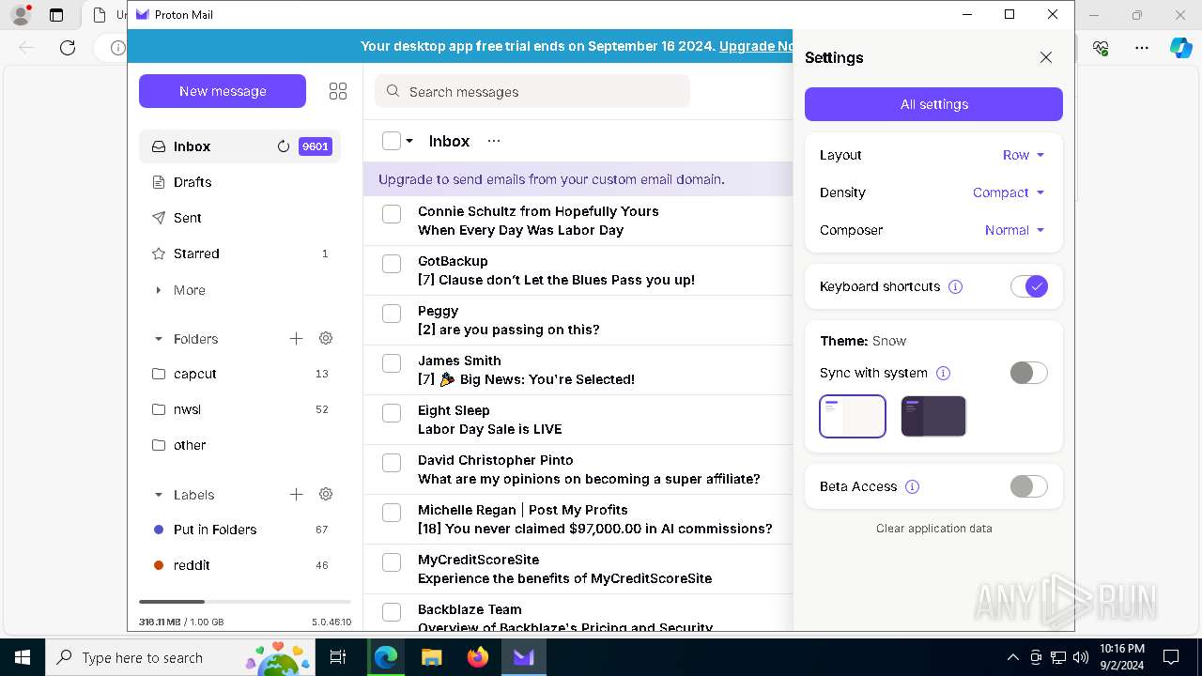Click the Proton Mail taskbar icon
The height and width of the screenshot is (676, 1202).
[524, 657]
